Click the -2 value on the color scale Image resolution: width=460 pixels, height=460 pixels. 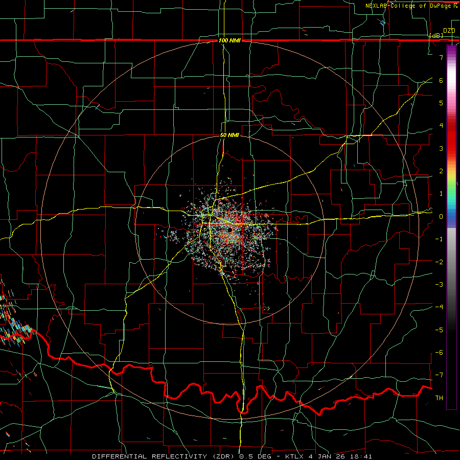[439, 262]
